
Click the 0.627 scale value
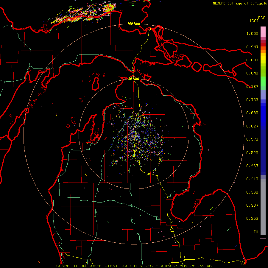pyautogui.click(x=252, y=126)
